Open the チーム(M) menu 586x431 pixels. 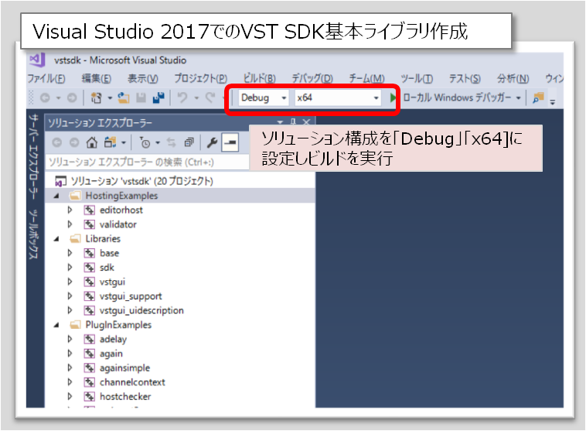pyautogui.click(x=366, y=78)
